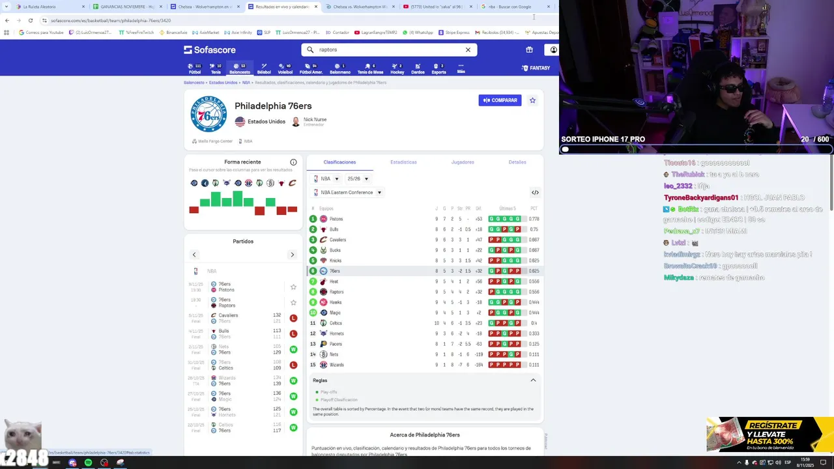This screenshot has width=834, height=469.
Task: Switch to the Estadísticas tab
Action: tap(403, 162)
